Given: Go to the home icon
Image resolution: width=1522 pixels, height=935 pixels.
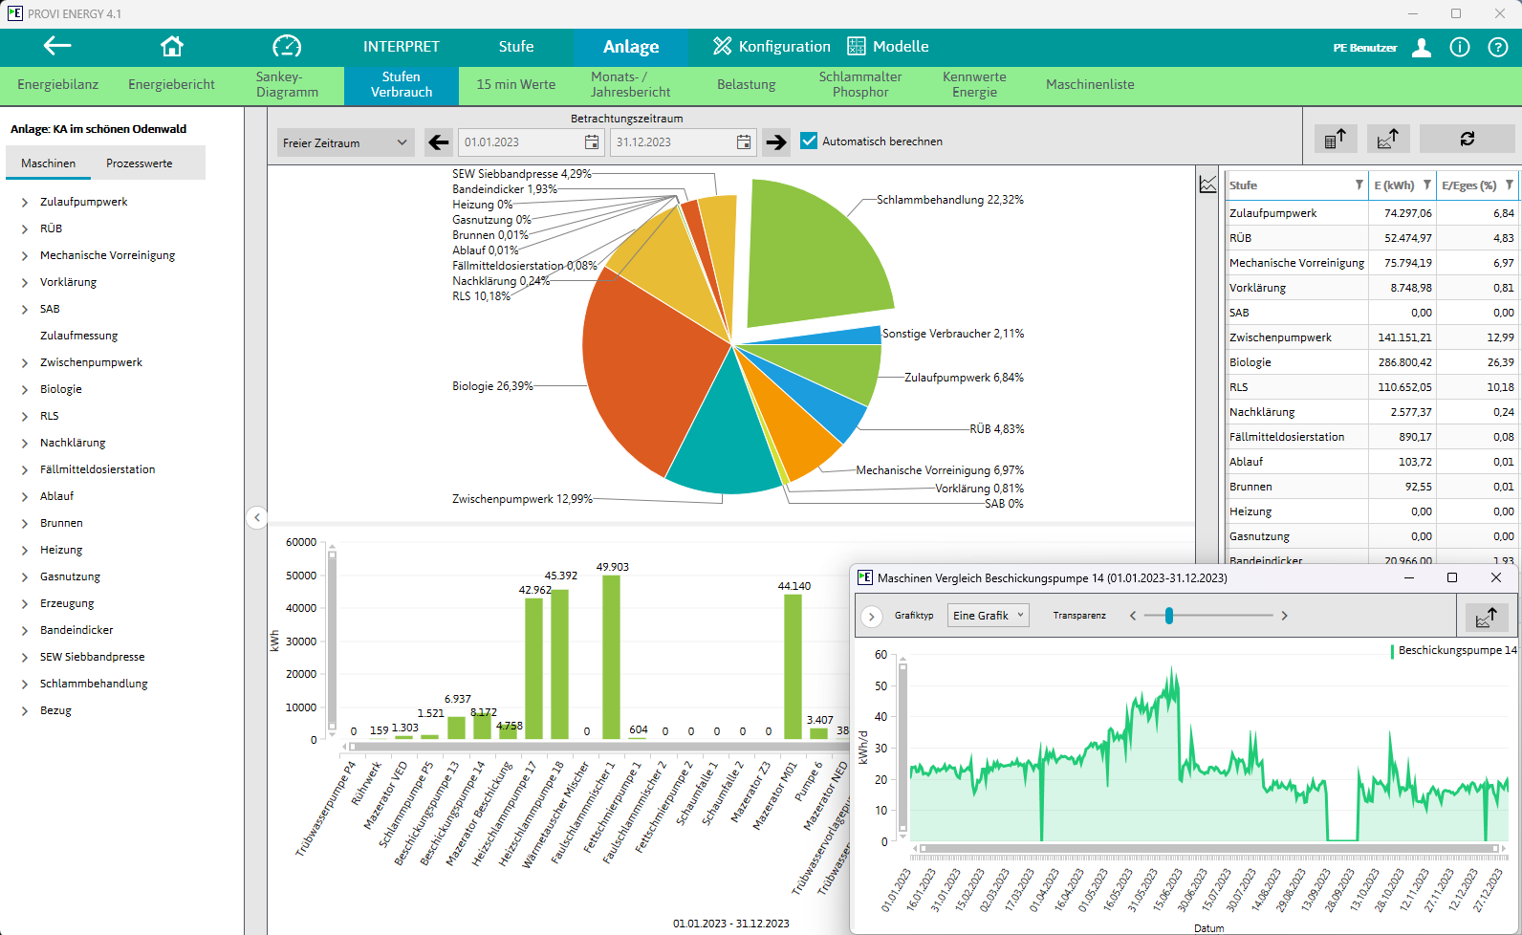Looking at the screenshot, I should pyautogui.click(x=172, y=46).
